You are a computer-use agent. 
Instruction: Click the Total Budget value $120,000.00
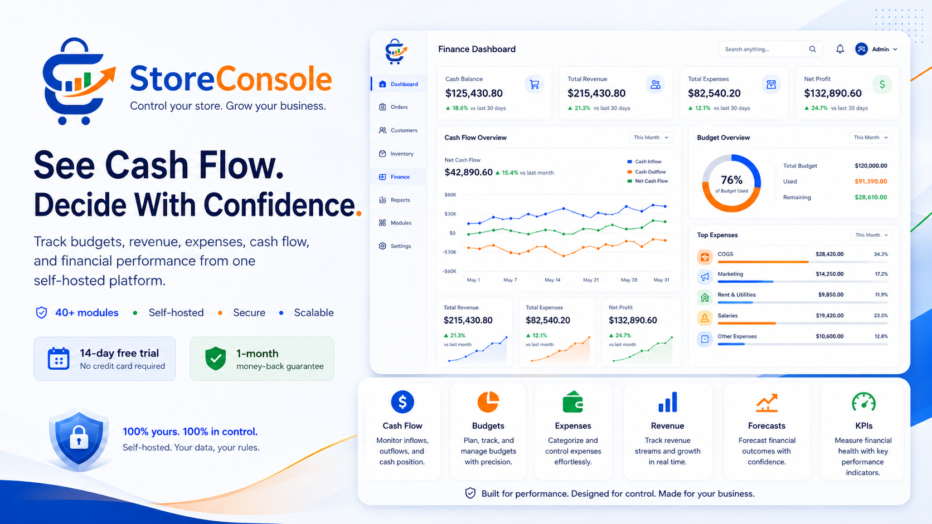tap(871, 166)
